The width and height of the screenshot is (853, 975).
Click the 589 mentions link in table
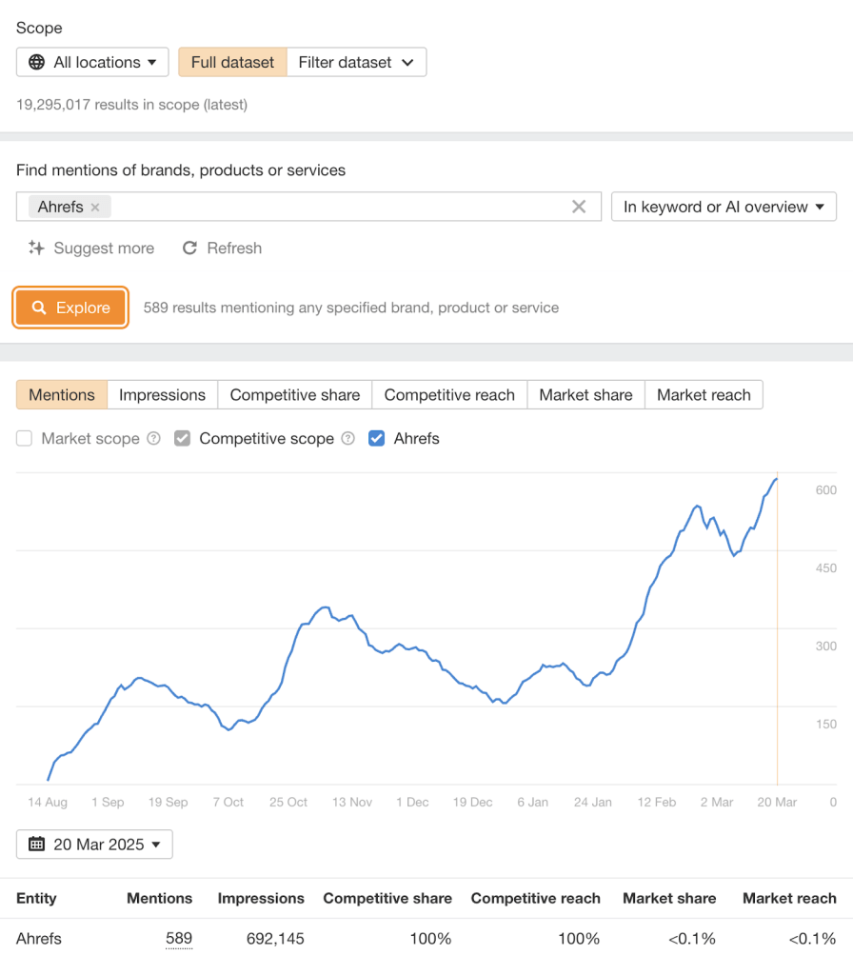pyautogui.click(x=179, y=939)
